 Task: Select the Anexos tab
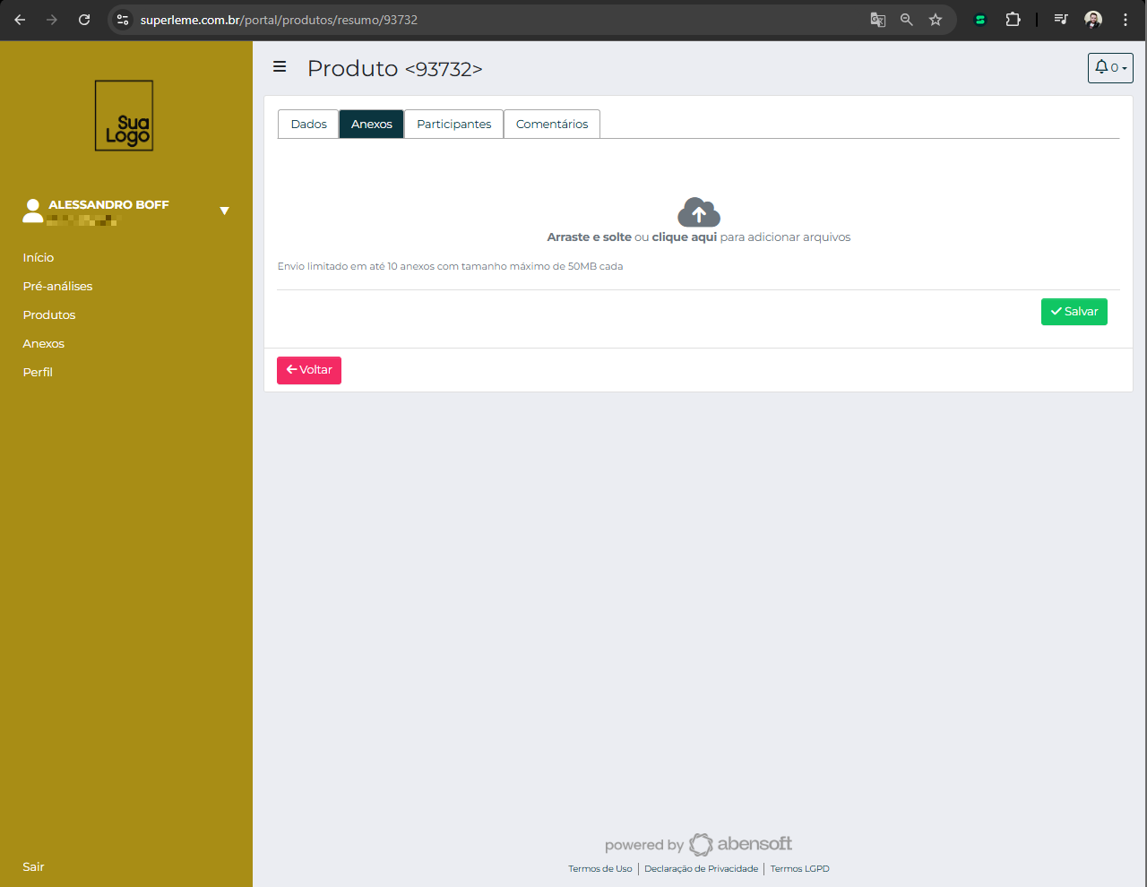pyautogui.click(x=372, y=124)
